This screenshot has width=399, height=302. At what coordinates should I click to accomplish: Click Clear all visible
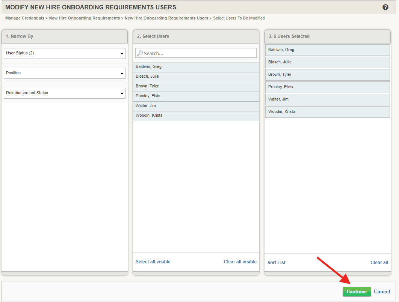(x=240, y=261)
